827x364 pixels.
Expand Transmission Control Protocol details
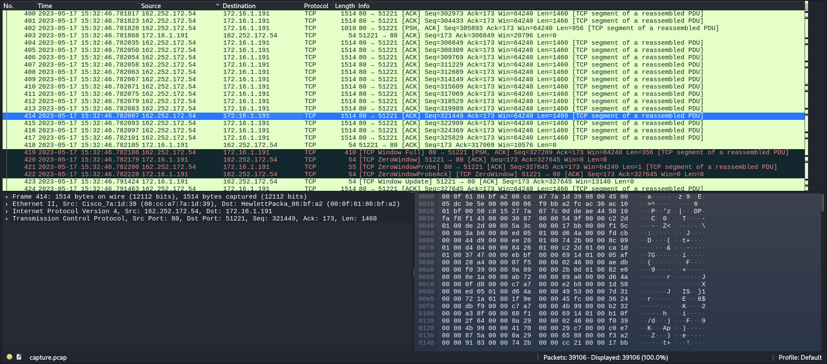click(7, 218)
